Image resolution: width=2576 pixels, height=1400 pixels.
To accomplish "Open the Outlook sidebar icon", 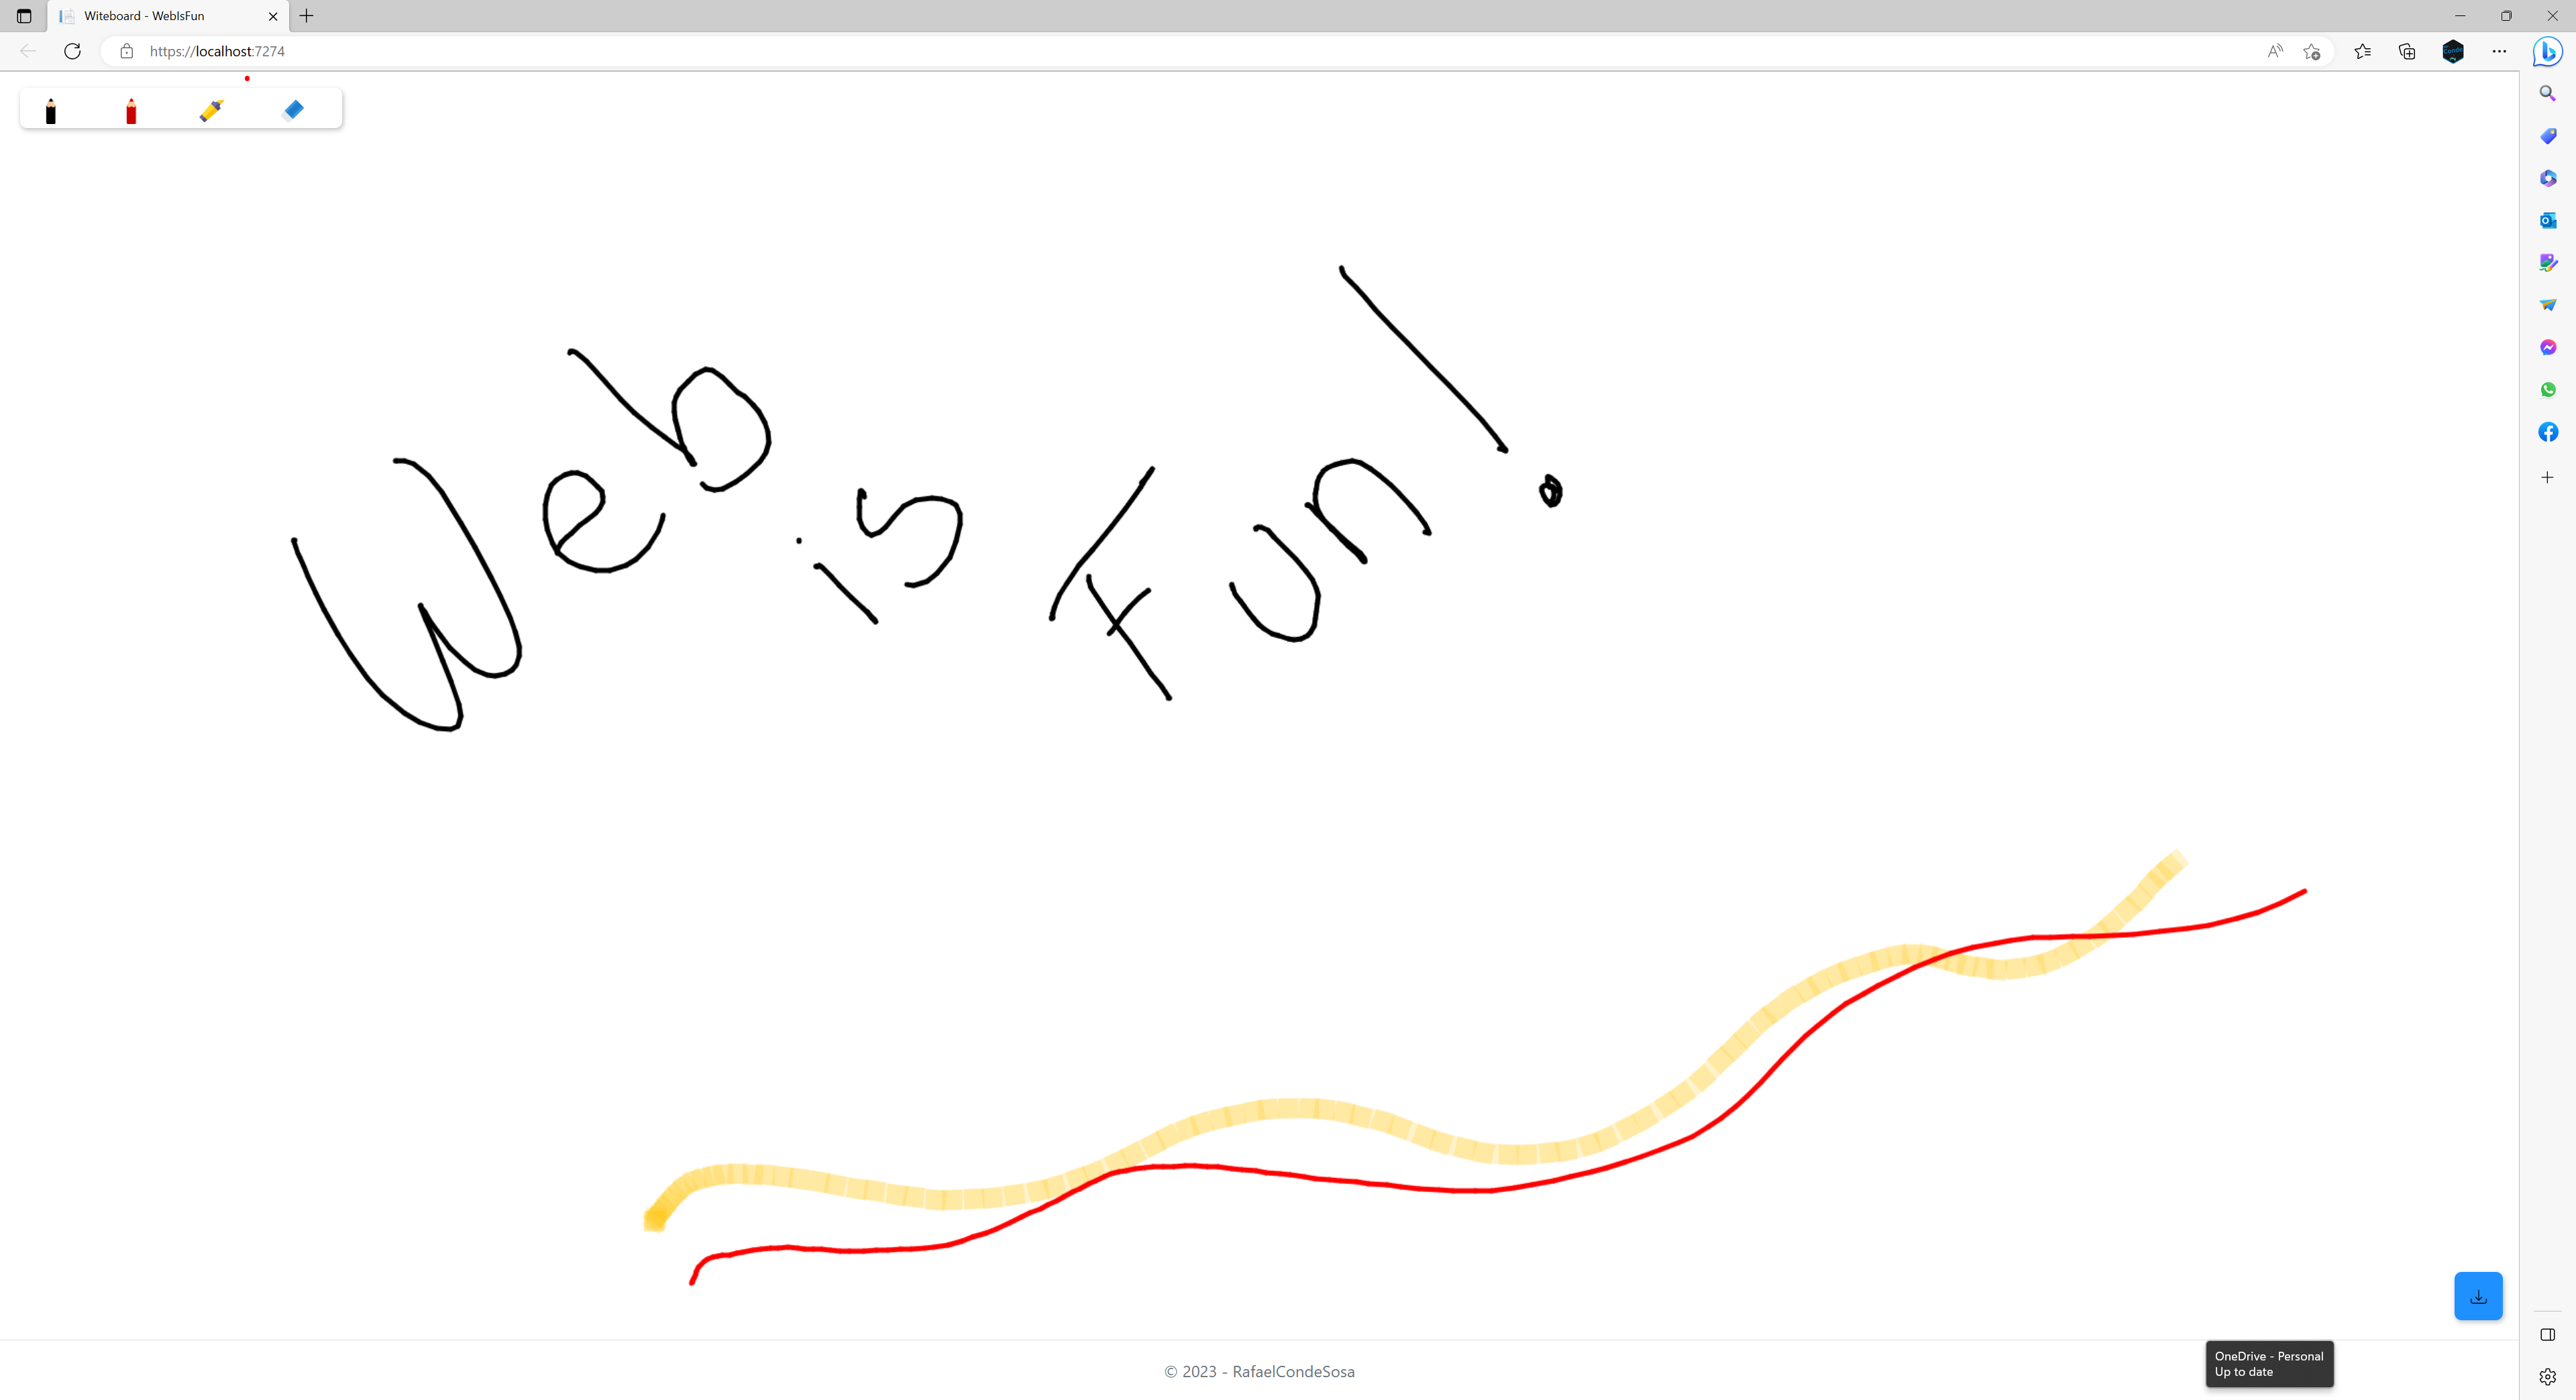I will tap(2547, 220).
